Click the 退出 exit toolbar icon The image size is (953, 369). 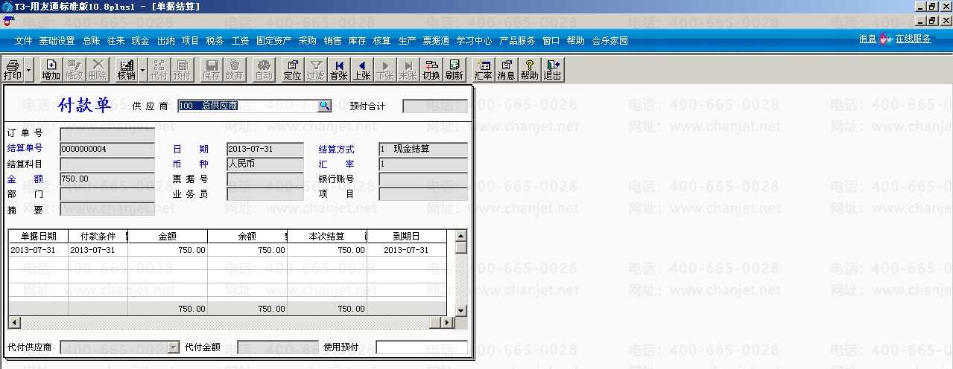[x=552, y=70]
